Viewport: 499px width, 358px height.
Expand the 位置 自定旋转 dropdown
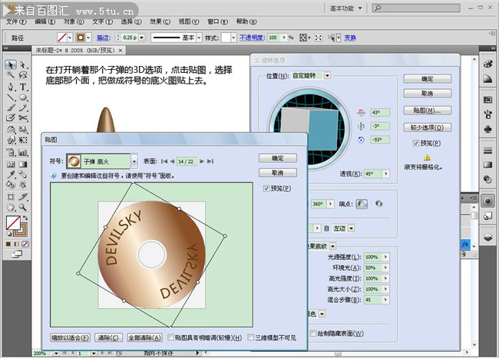(x=328, y=75)
